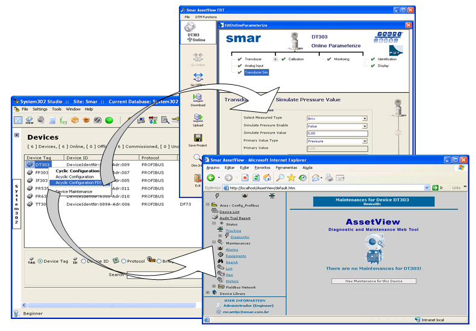This screenshot has width=476, height=331.
Task: Expand the Diagnostic tree node
Action: click(220, 235)
